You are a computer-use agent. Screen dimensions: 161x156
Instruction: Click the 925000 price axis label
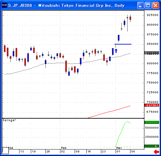(x=153, y=15)
